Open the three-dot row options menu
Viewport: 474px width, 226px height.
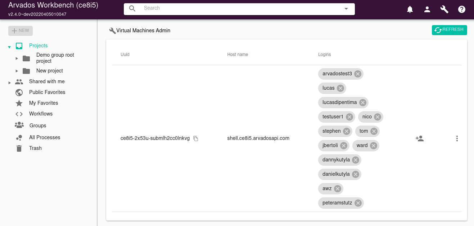[457, 138]
